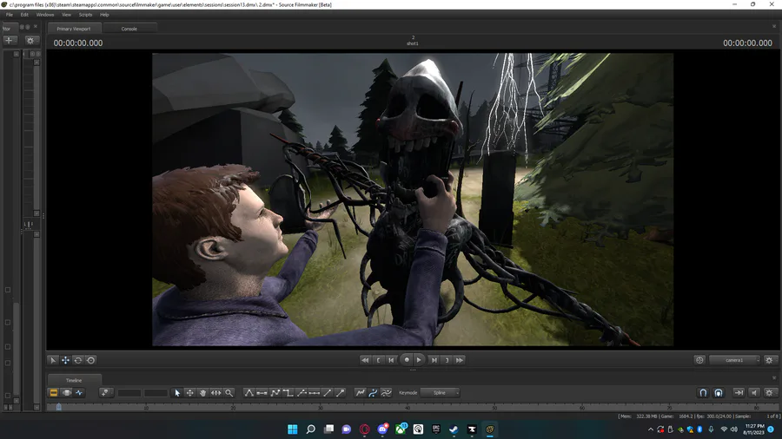This screenshot has height=439, width=782.
Task: Open Steam from the taskbar
Action: pyautogui.click(x=454, y=429)
